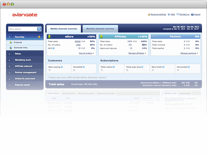207x155 pixels.
Task: Click the Contact us envelope icon
Action: 178,14
